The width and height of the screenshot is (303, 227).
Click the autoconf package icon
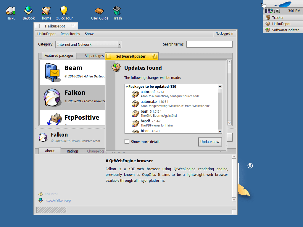click(x=135, y=94)
